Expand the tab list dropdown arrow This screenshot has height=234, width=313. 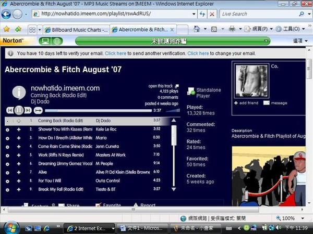pos(40,30)
